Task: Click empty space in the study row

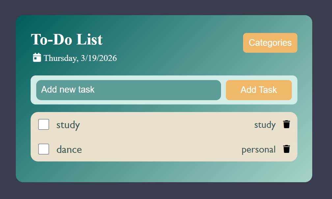Action: [165, 125]
